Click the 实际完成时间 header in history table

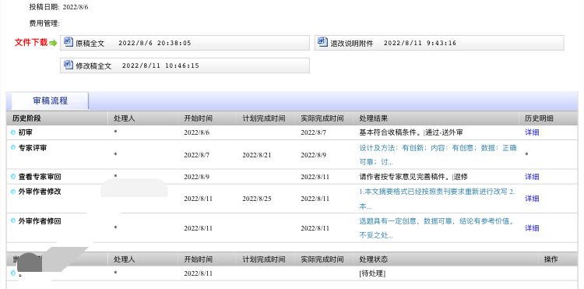[x=322, y=118]
